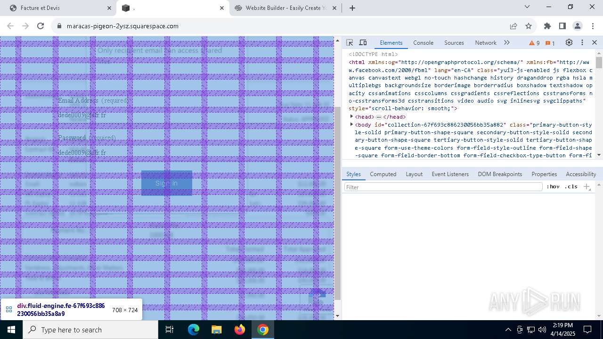Click the address bar URL
The height and width of the screenshot is (339, 603).
(122, 26)
